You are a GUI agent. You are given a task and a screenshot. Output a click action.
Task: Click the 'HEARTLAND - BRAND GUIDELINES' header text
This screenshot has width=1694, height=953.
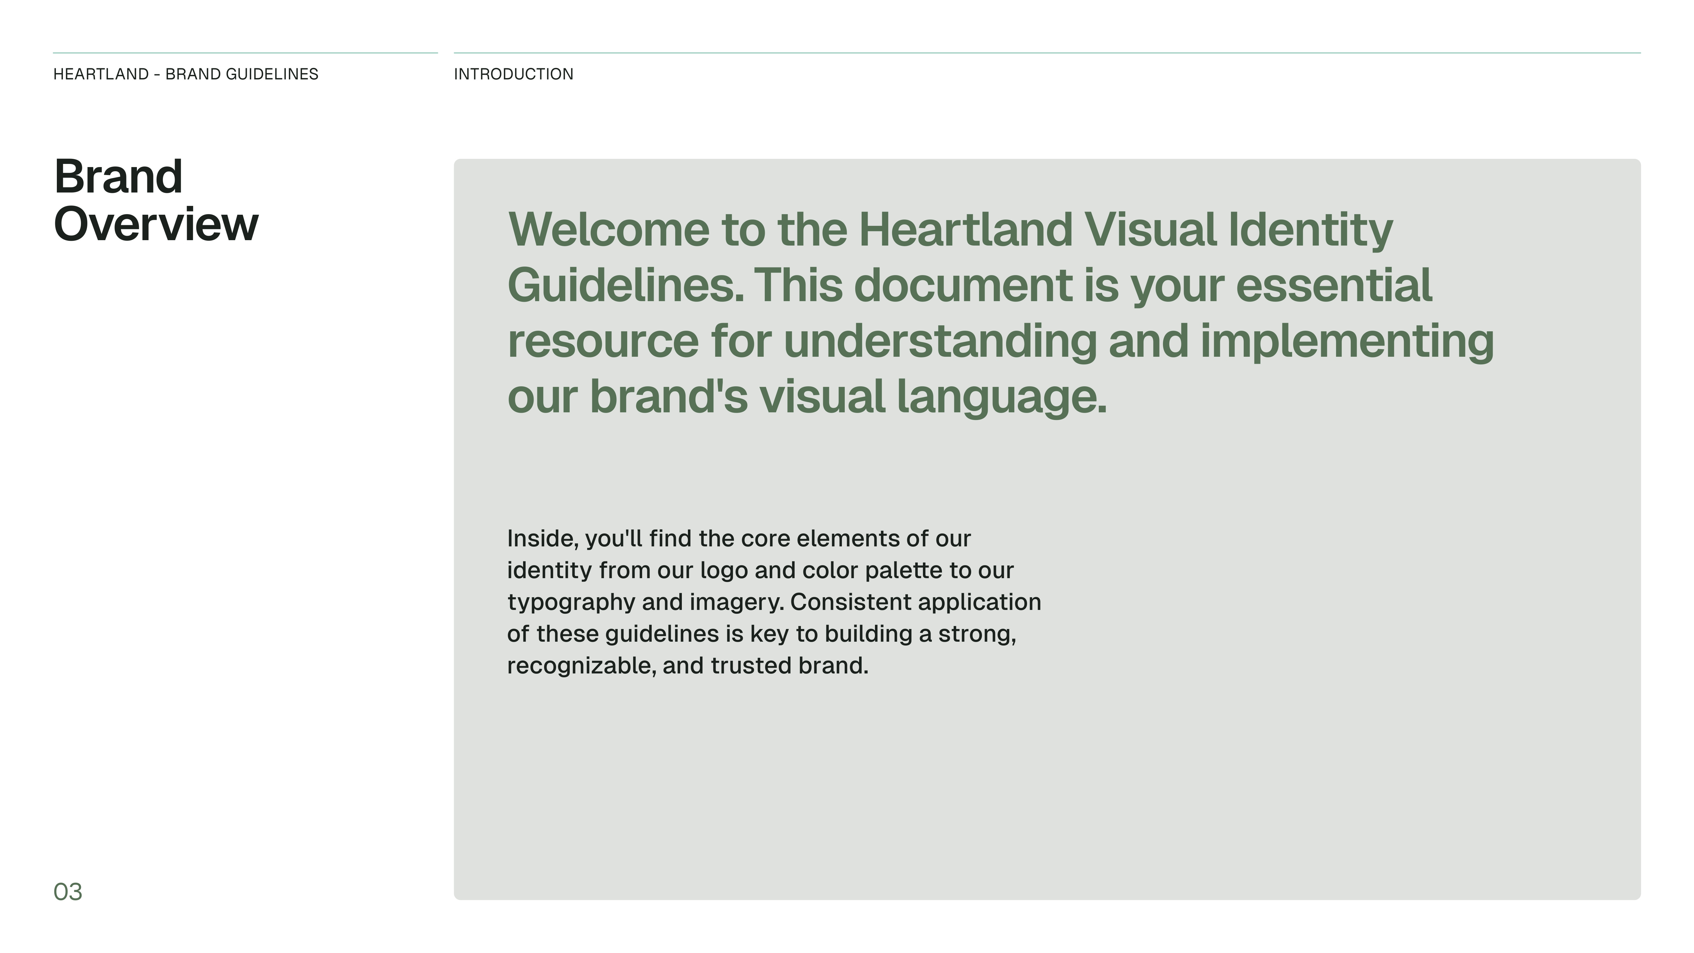(185, 74)
